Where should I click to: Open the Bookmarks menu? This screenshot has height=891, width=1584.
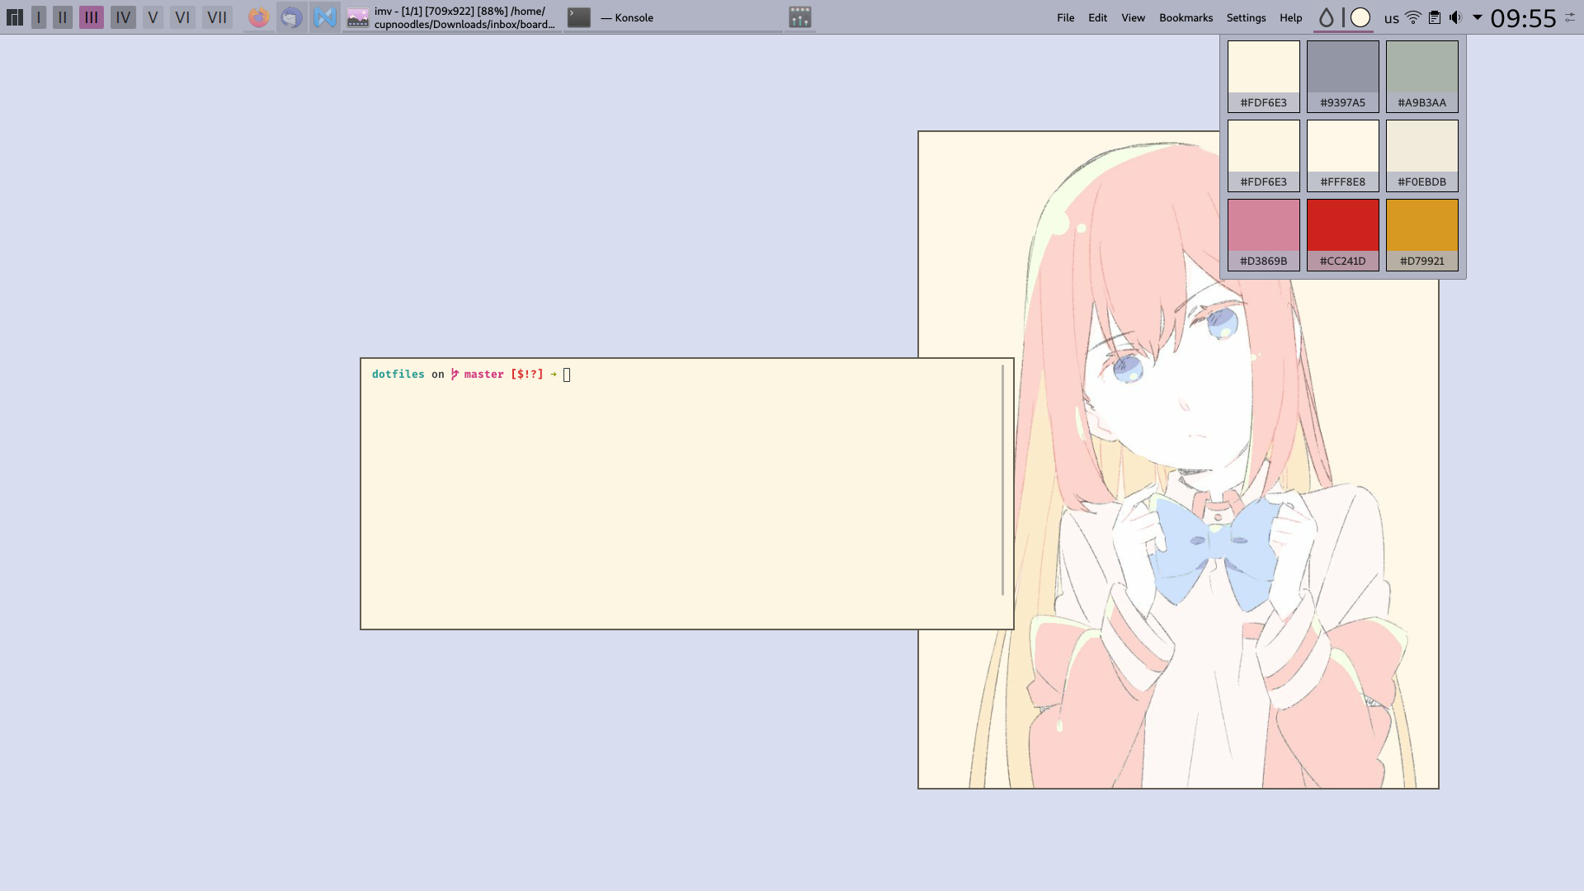pyautogui.click(x=1186, y=17)
